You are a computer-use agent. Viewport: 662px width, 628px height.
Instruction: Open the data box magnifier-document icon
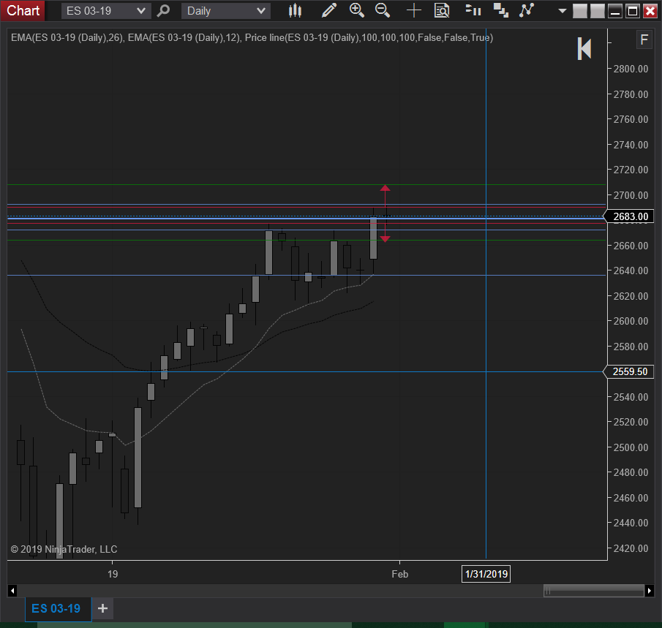pos(442,10)
